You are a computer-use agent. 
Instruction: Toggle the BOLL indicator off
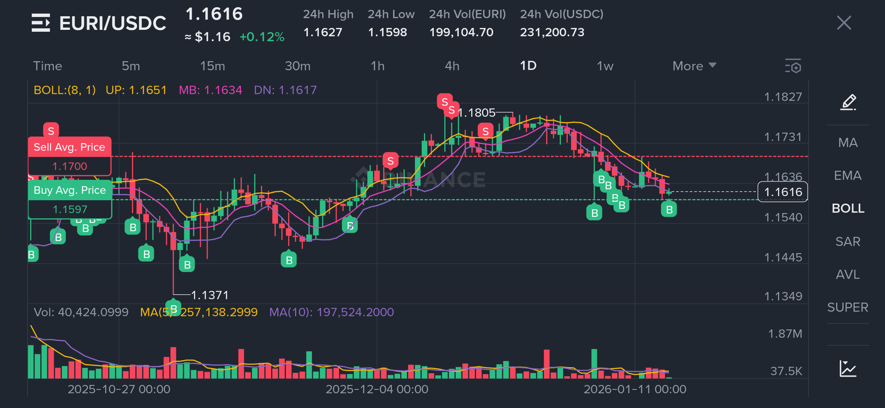[848, 208]
